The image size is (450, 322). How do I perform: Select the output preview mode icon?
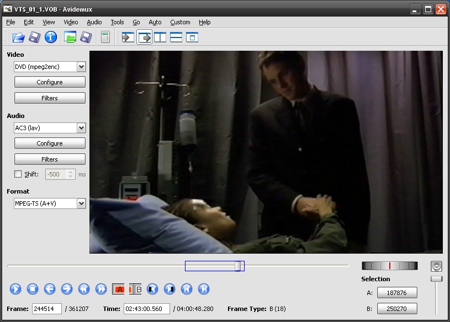[144, 37]
